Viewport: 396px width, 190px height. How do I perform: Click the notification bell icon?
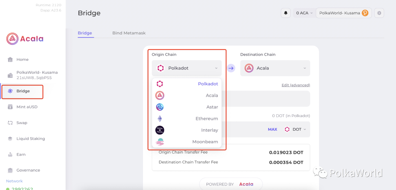coord(286,13)
